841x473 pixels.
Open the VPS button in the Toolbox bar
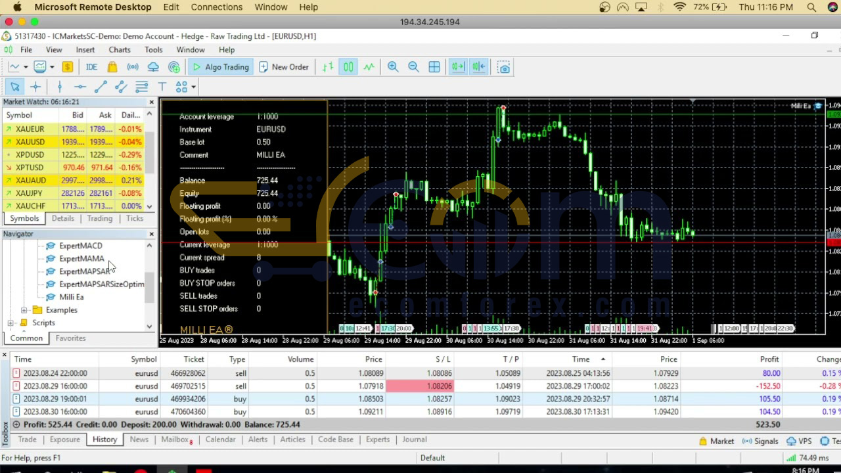[x=799, y=441]
